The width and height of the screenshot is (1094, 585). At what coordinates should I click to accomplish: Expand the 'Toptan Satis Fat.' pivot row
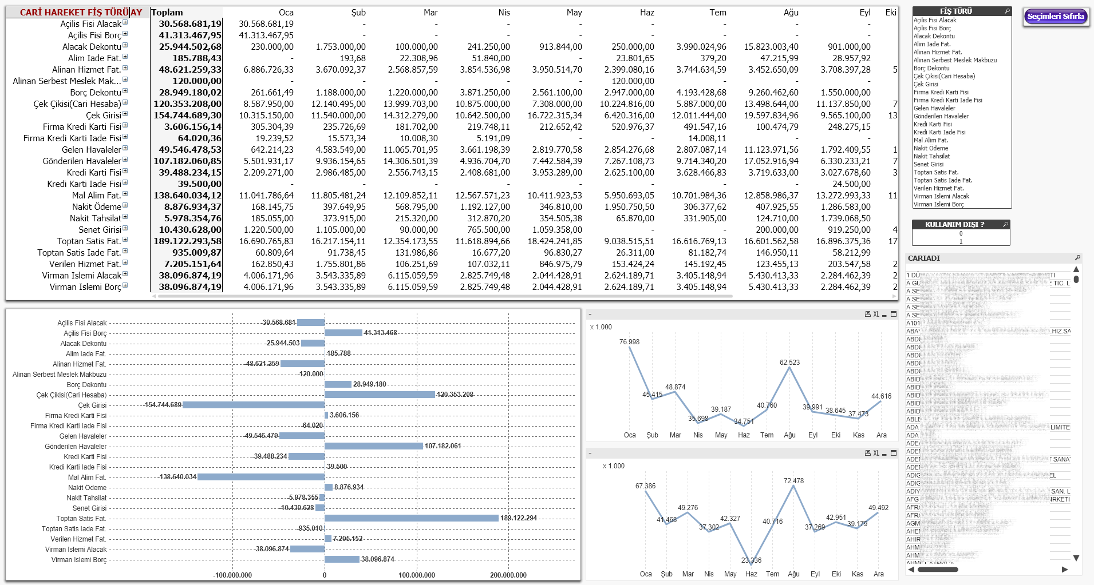coord(125,240)
